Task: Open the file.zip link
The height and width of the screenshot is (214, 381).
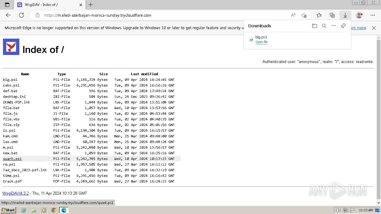Action: tap(11, 125)
